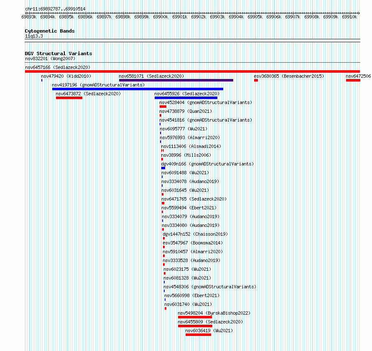Select nsv5910457 (Almarri2020) label

click(193, 252)
